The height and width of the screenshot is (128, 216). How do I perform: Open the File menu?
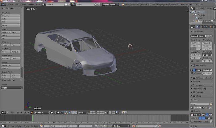point(11,5)
